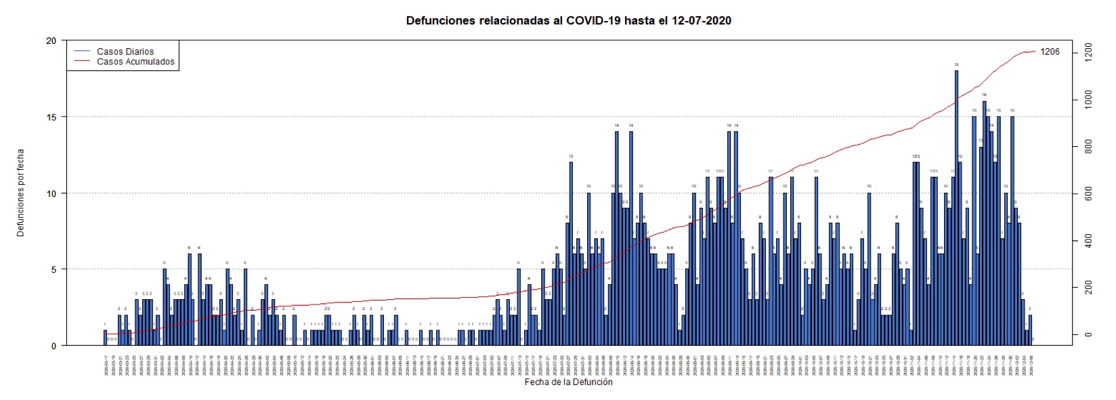The height and width of the screenshot is (400, 1116).
Task: Click the blue legend line for Casos Diarios
Action: (82, 51)
